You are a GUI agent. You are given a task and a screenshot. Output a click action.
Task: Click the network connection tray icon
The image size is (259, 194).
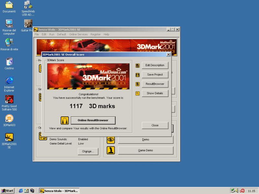(233, 191)
